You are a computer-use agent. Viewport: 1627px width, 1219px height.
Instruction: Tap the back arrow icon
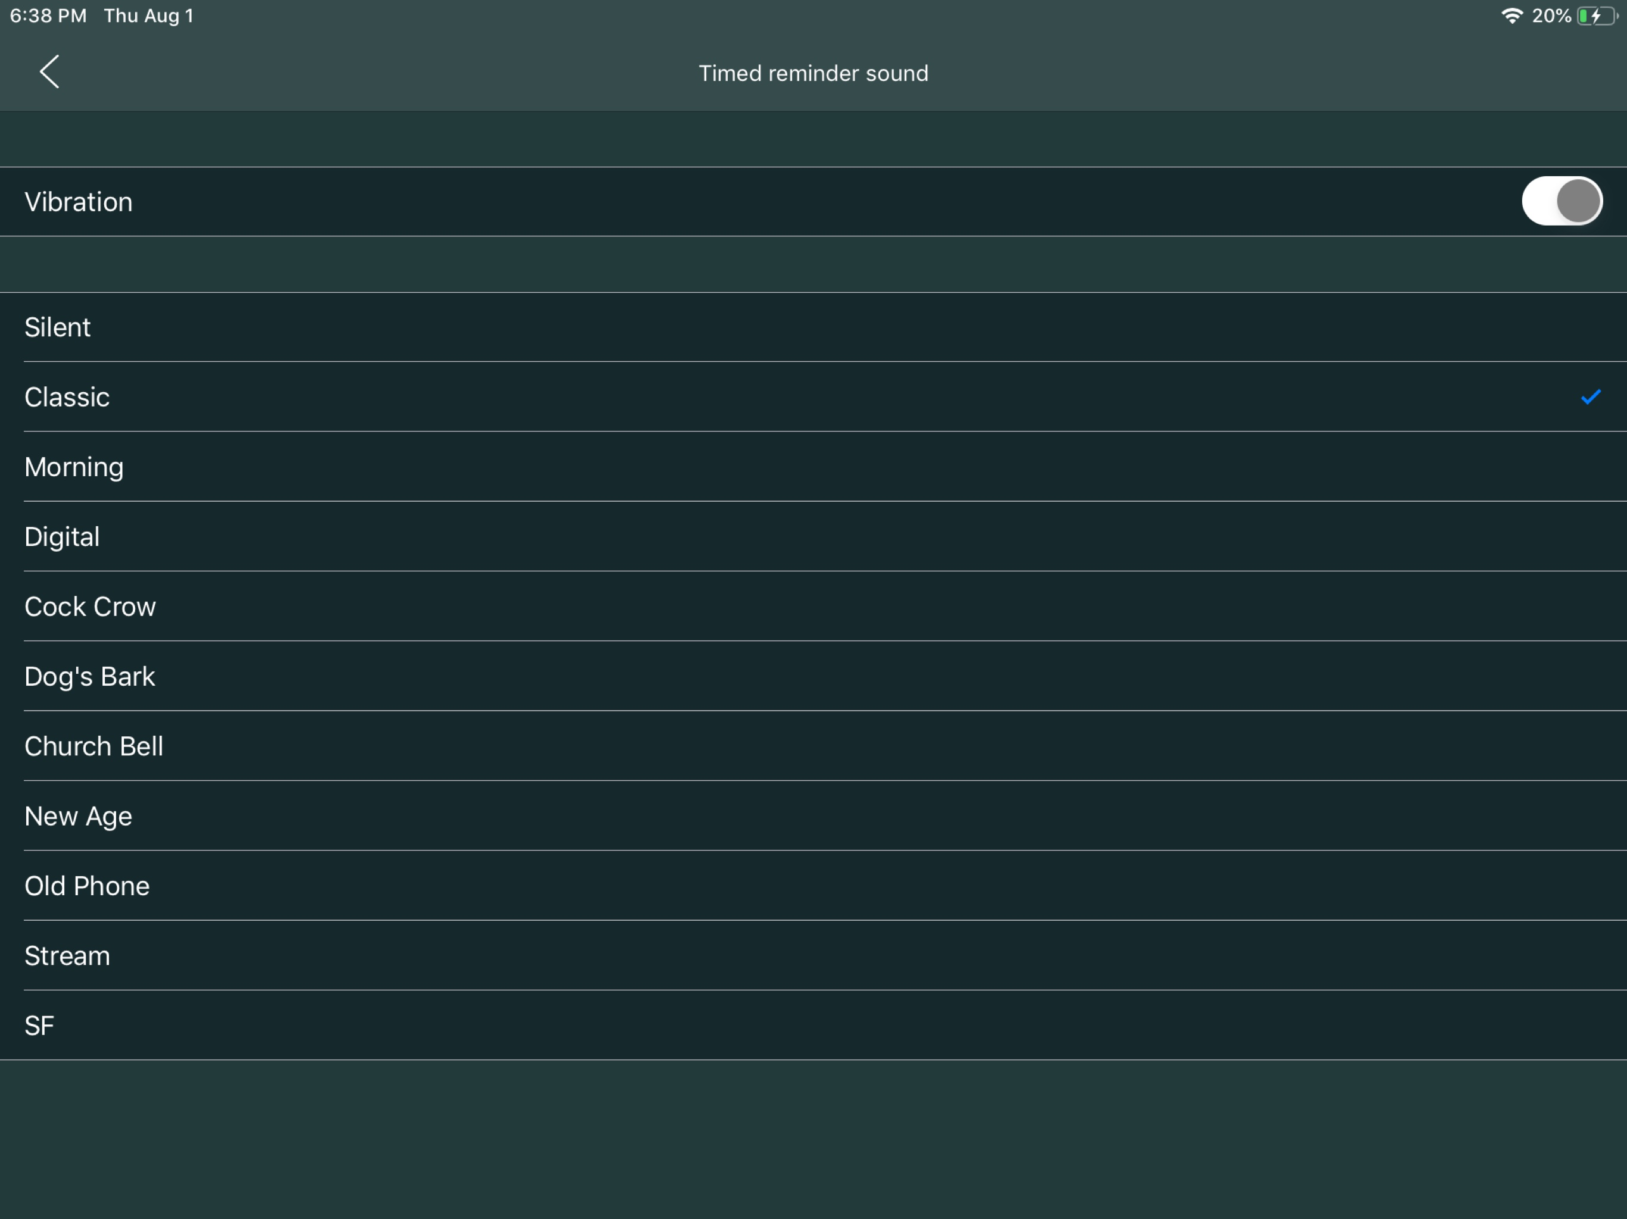click(49, 72)
